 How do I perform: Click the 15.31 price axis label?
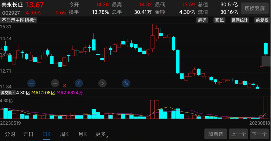(6, 27)
